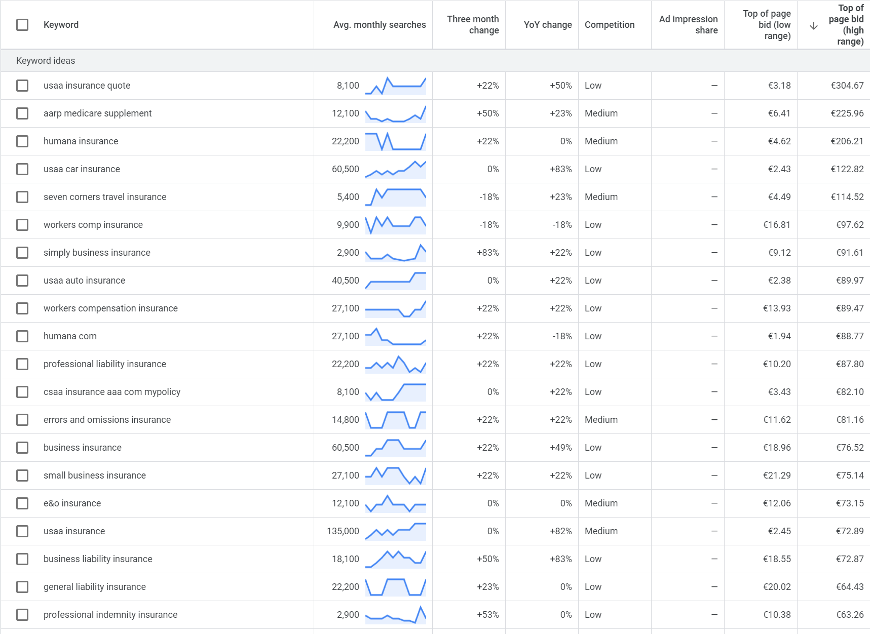Click the +53% three month change value
The height and width of the screenshot is (634, 870).
point(488,615)
